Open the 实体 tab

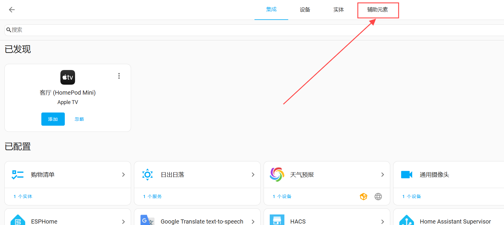(339, 10)
